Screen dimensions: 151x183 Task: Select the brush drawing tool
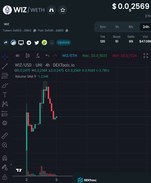point(5,85)
